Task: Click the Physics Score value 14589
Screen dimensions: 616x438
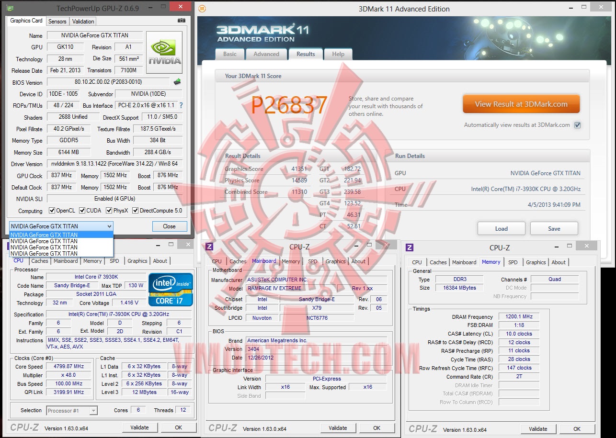Action: click(298, 180)
